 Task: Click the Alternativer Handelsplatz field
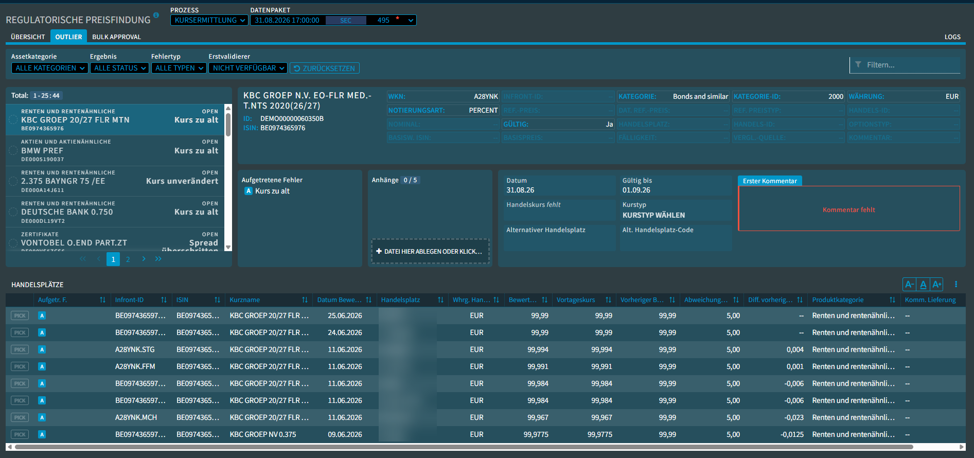560,238
